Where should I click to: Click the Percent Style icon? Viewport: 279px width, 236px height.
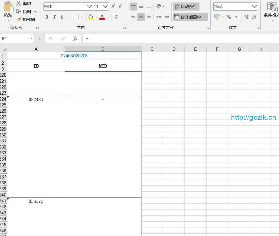point(229,17)
